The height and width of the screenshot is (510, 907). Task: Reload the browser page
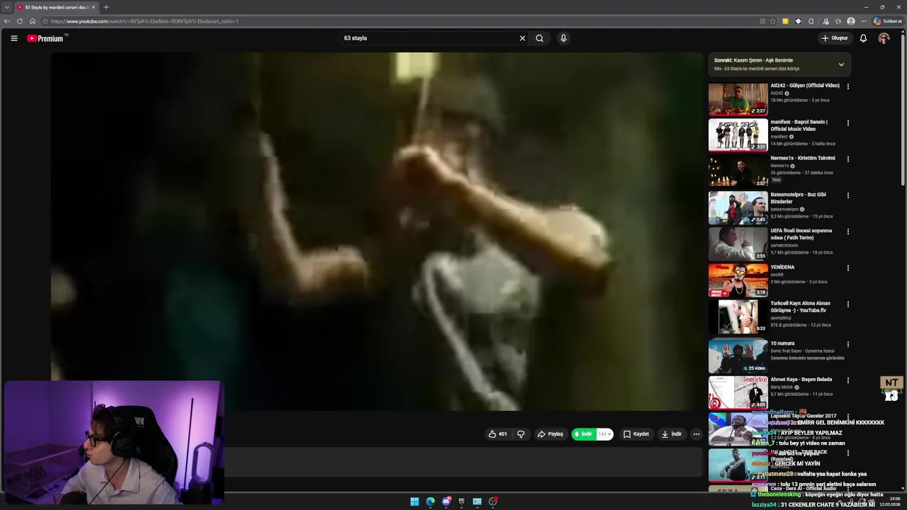pyautogui.click(x=20, y=21)
